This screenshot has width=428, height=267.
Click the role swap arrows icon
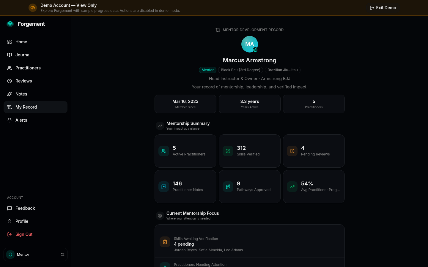(x=63, y=255)
